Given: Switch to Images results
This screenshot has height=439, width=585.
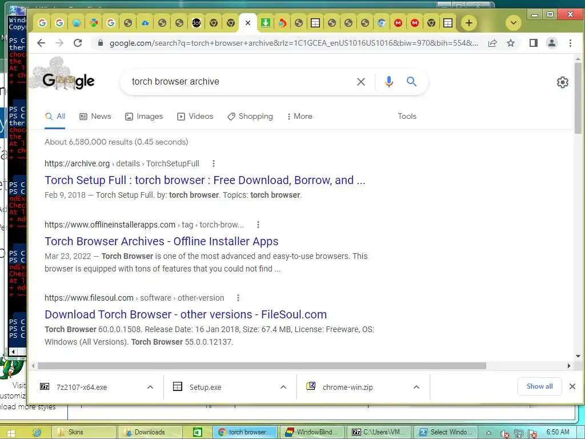Looking at the screenshot, I should (144, 117).
